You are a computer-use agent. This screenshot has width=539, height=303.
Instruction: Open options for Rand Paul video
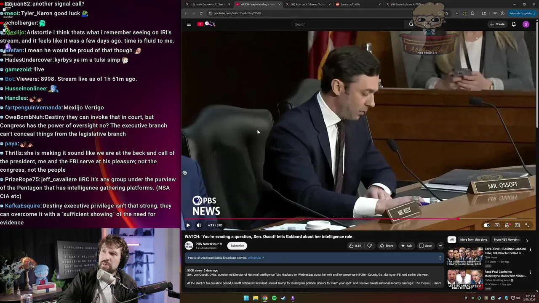pyautogui.click(x=531, y=272)
